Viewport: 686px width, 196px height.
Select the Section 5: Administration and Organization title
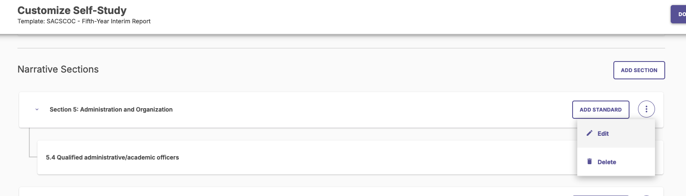tap(111, 109)
